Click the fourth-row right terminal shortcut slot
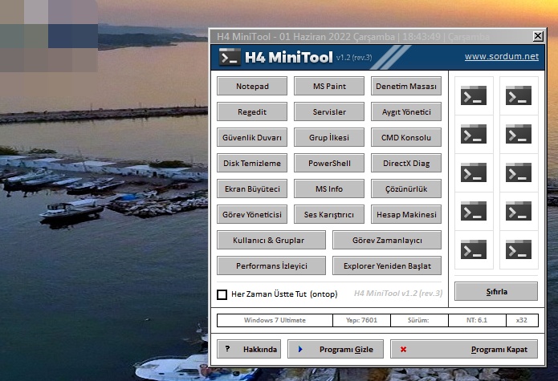Screen dimensions: 558x381 [519, 212]
